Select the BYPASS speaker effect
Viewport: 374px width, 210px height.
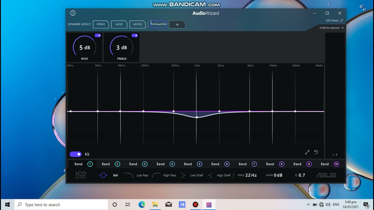click(101, 24)
